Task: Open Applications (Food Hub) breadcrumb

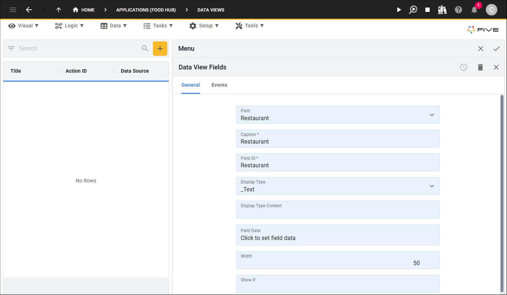Action: tap(146, 10)
